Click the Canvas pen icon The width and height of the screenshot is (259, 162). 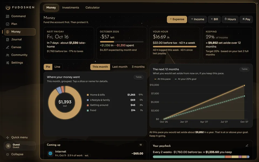pyautogui.click(x=8, y=47)
